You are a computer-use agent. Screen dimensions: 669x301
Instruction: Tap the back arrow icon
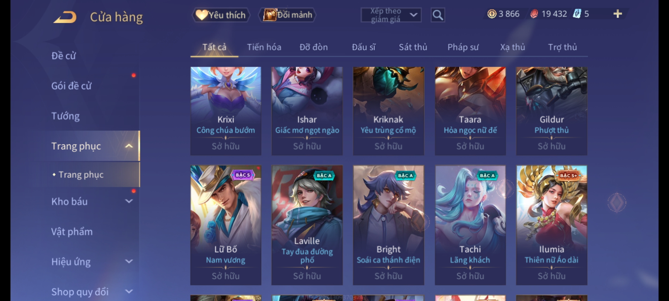(x=65, y=17)
